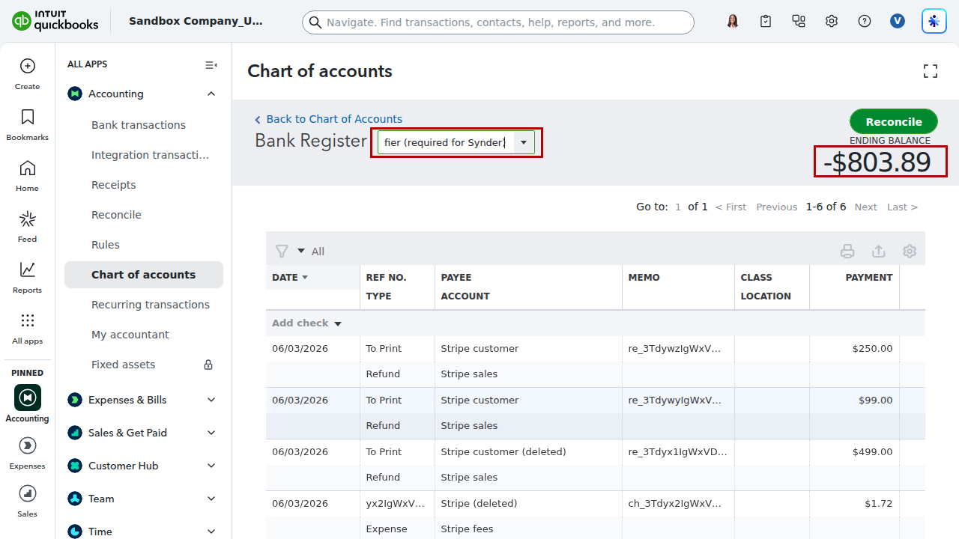The width and height of the screenshot is (959, 539).
Task: Expand the Time section
Action: point(211,532)
